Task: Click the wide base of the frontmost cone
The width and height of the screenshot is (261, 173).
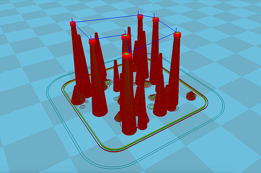Action: tap(129, 129)
